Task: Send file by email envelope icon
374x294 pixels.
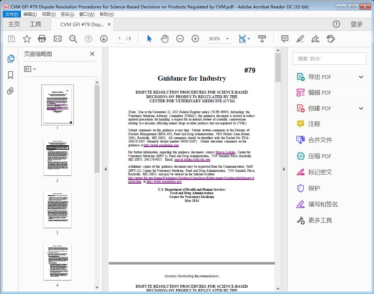Action: pyautogui.click(x=57, y=39)
